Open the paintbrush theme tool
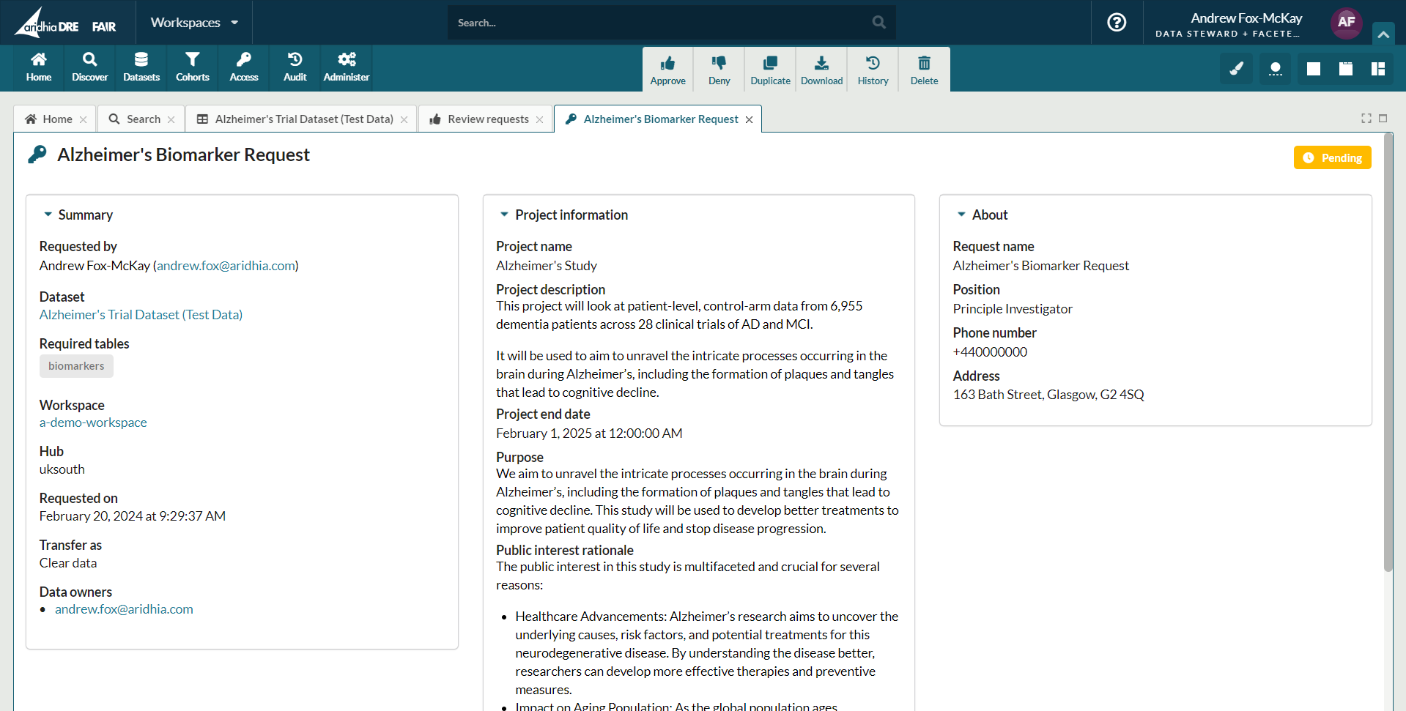 click(x=1237, y=69)
